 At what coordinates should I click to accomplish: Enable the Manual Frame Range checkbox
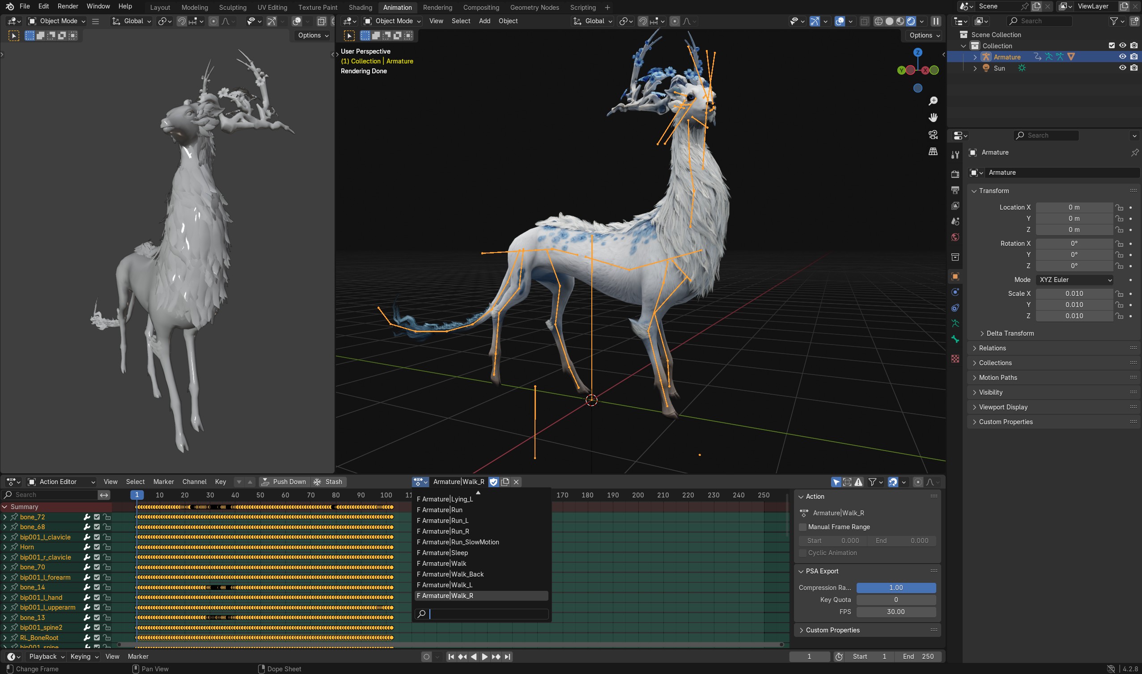click(802, 527)
